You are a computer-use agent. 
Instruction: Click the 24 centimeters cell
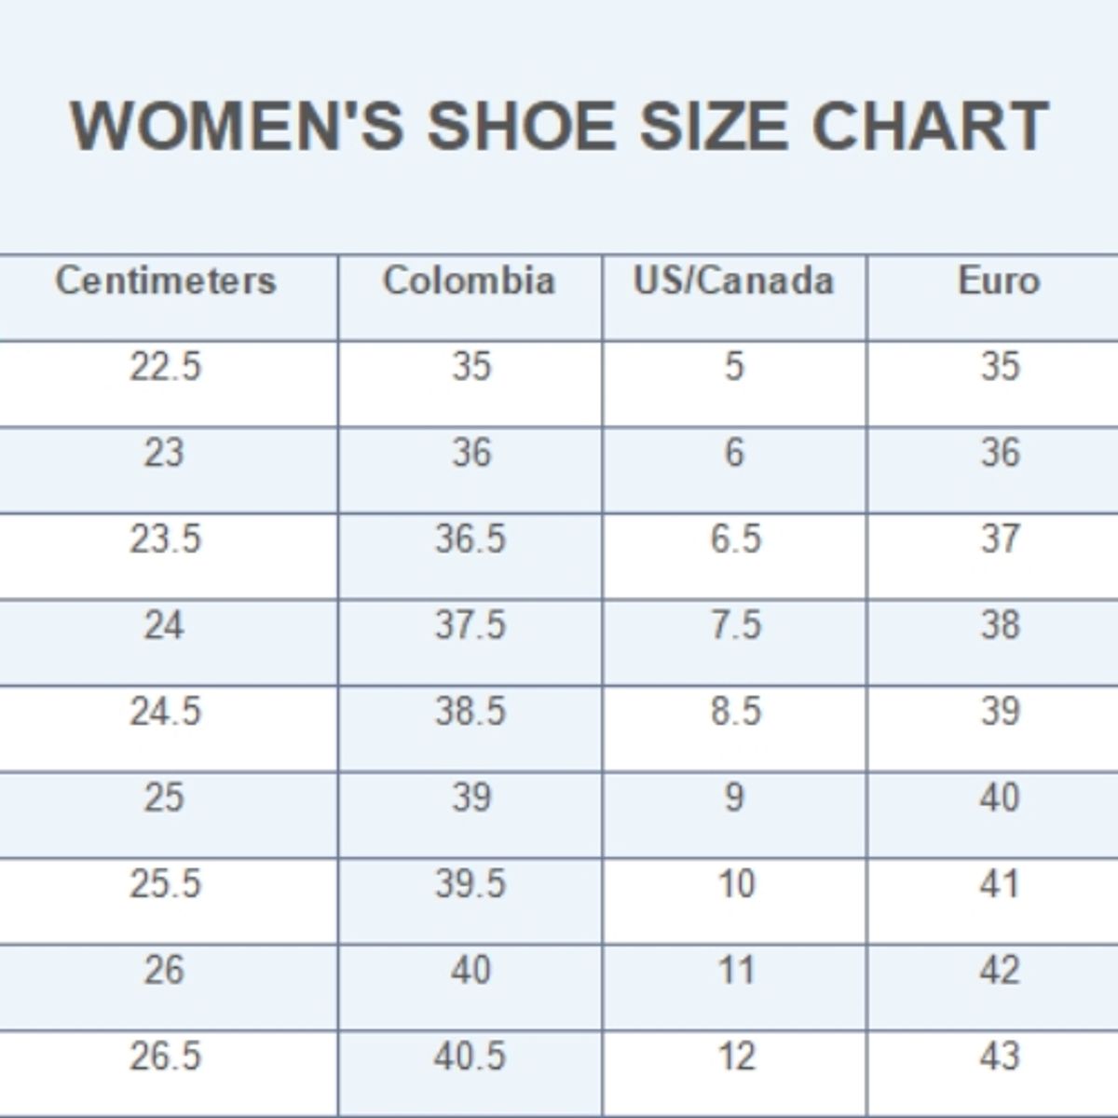164,626
